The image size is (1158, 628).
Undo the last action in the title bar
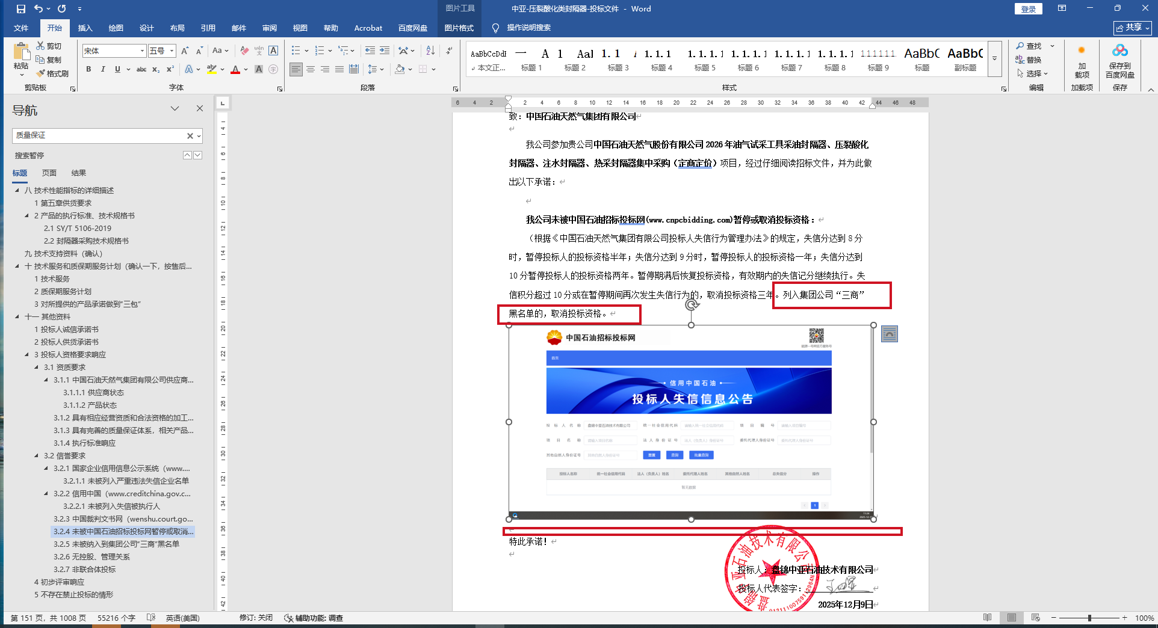pyautogui.click(x=39, y=9)
